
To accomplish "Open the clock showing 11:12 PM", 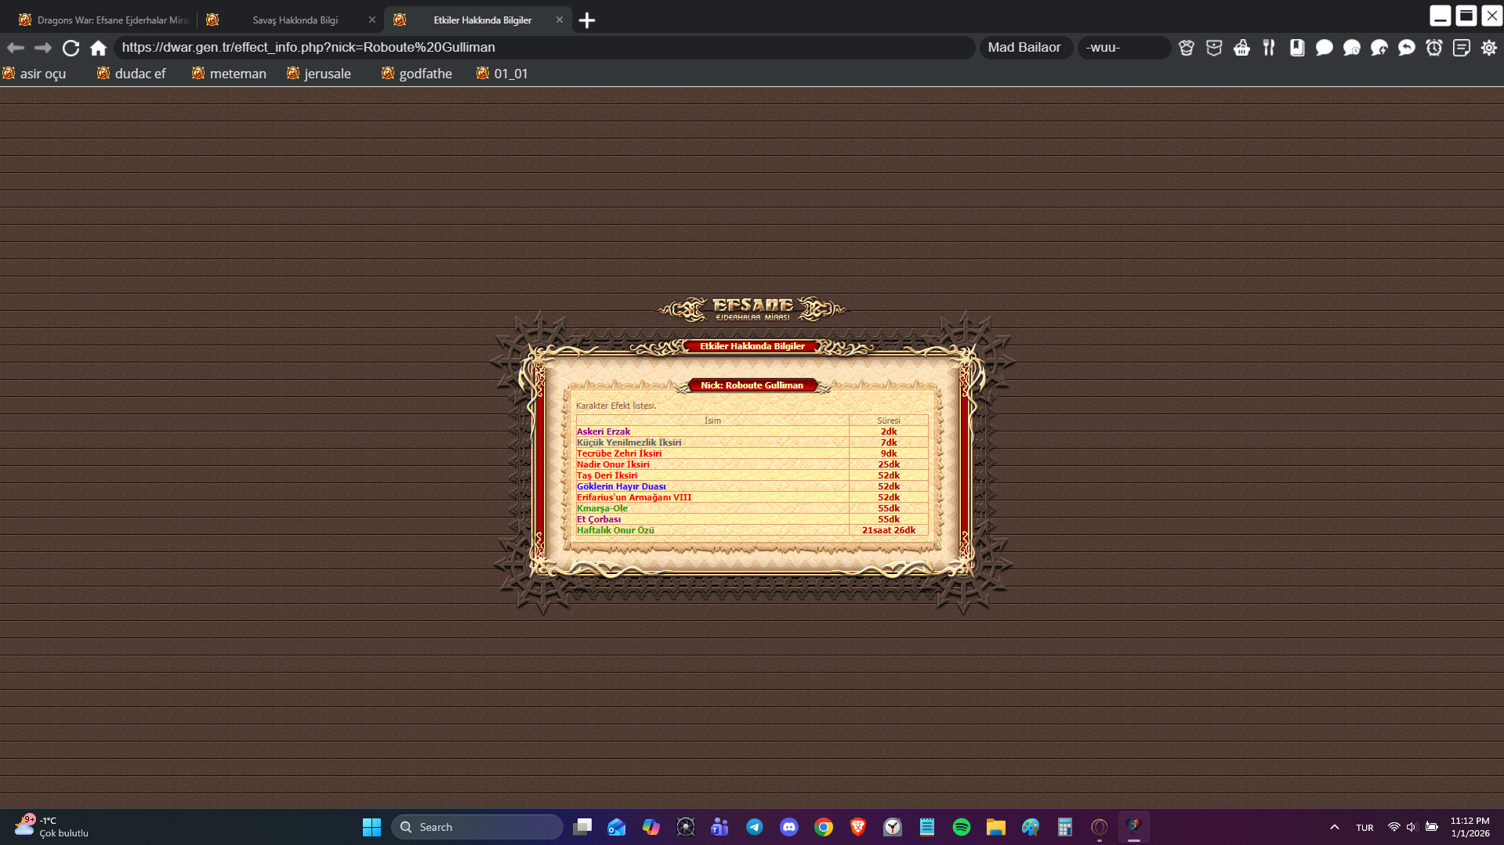I will click(1470, 827).
